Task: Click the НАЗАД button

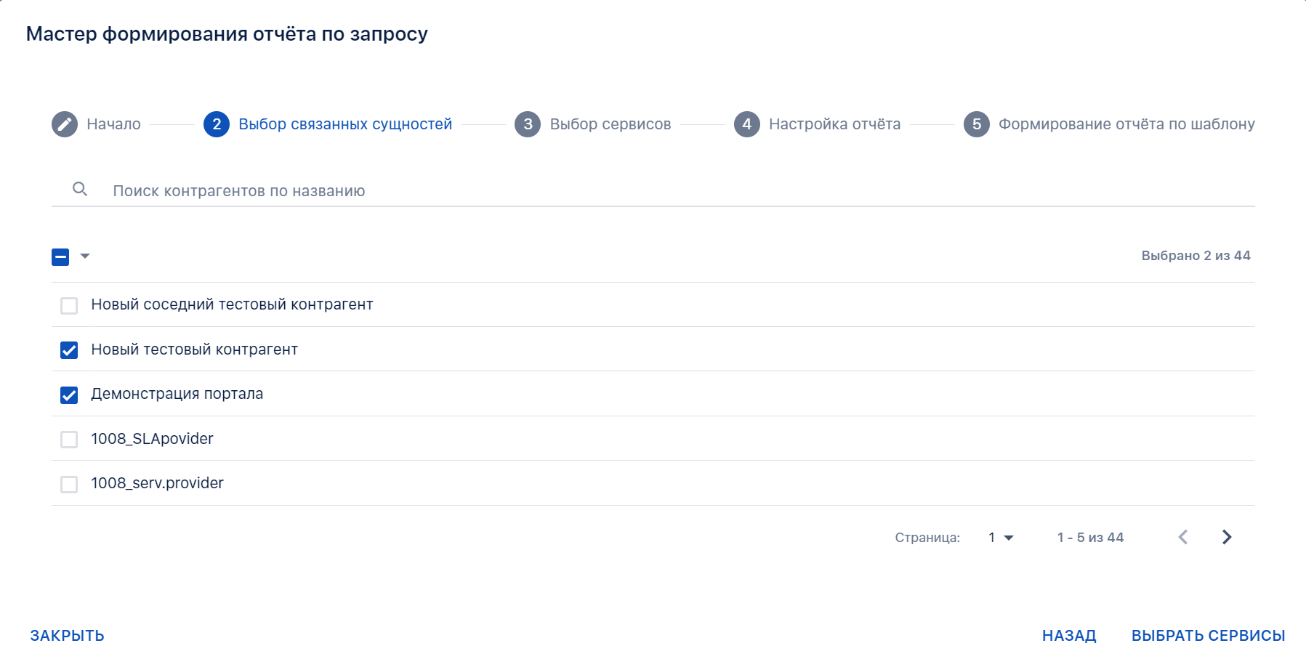Action: [1069, 636]
